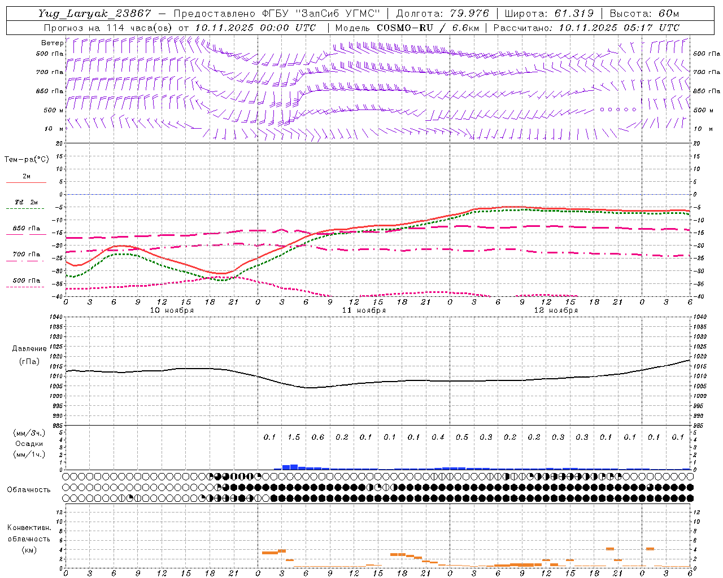Click the provider text ФГБУ "ЗапСиб УГМС"
The image size is (723, 578).
pos(321,14)
